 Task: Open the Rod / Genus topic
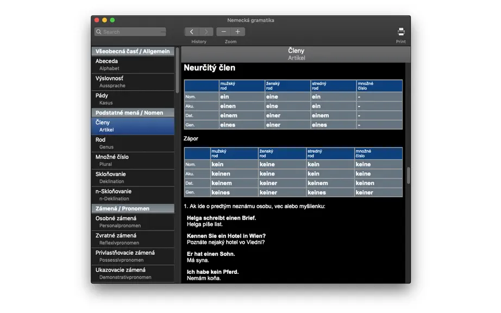pos(133,143)
